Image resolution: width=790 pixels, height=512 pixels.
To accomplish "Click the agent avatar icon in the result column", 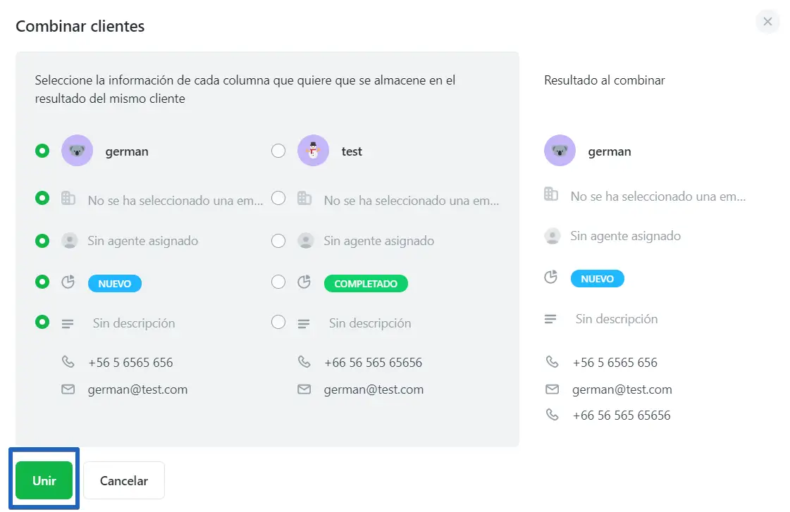I will click(553, 236).
